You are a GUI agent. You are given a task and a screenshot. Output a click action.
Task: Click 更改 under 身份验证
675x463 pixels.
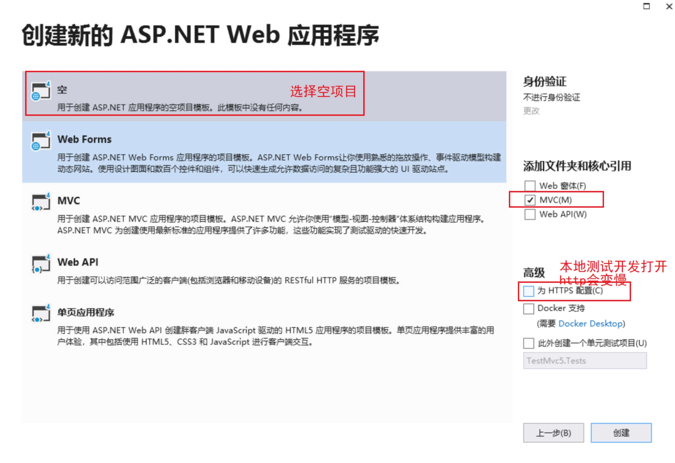pyautogui.click(x=531, y=111)
